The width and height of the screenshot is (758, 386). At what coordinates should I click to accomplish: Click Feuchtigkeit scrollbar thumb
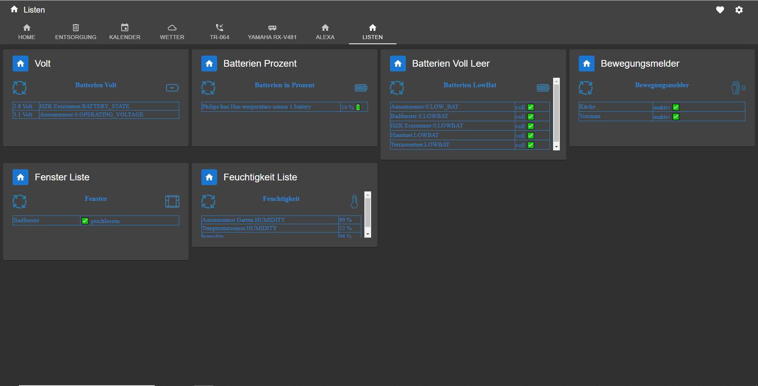point(368,212)
